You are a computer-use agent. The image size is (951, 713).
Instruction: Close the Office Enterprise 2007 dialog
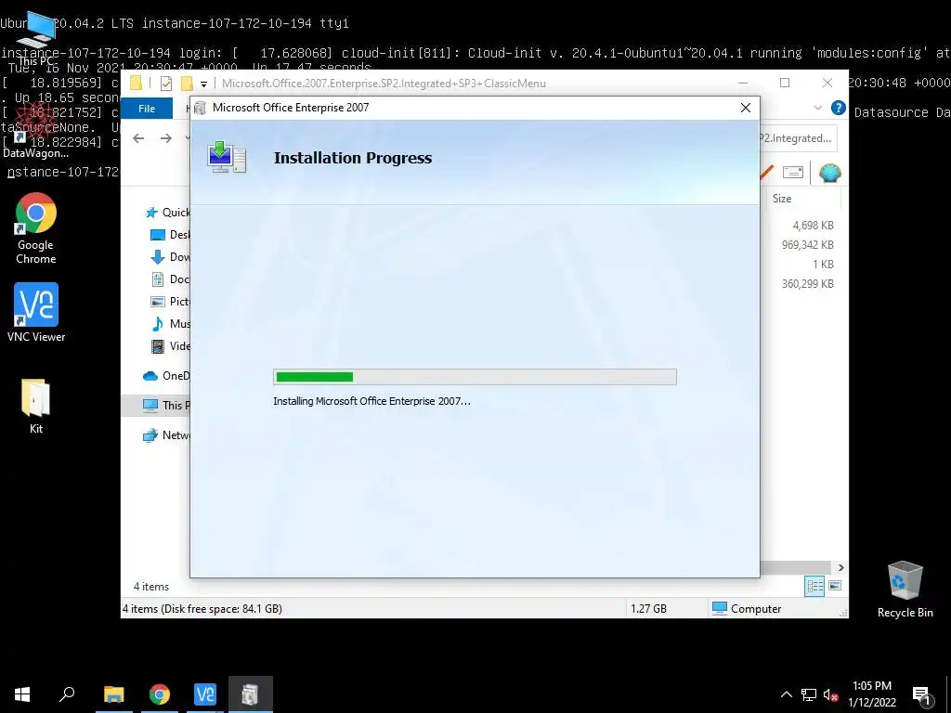[x=746, y=108]
